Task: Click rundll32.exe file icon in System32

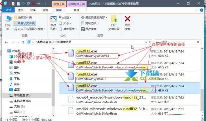Action: click(x=71, y=76)
